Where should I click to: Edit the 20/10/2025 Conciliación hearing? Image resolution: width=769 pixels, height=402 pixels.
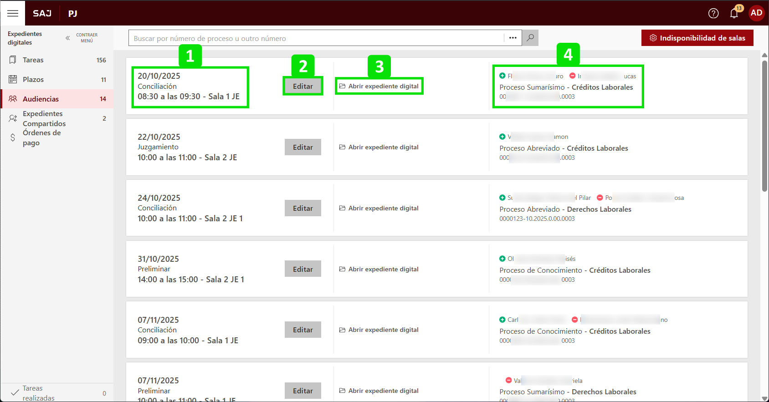coord(302,86)
